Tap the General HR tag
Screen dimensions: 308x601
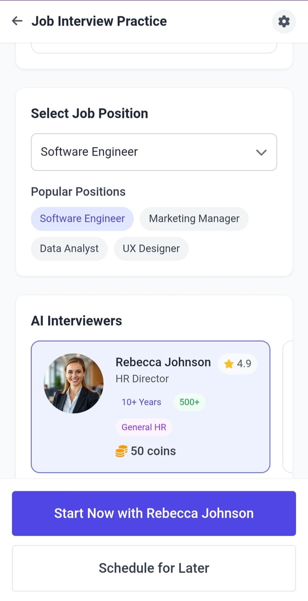tap(144, 427)
